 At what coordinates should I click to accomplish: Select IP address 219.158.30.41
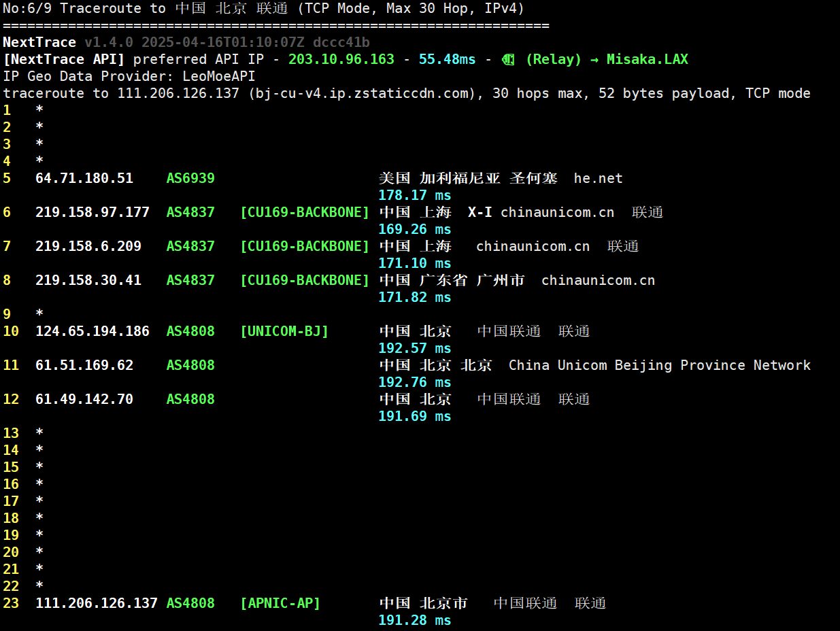tap(88, 280)
